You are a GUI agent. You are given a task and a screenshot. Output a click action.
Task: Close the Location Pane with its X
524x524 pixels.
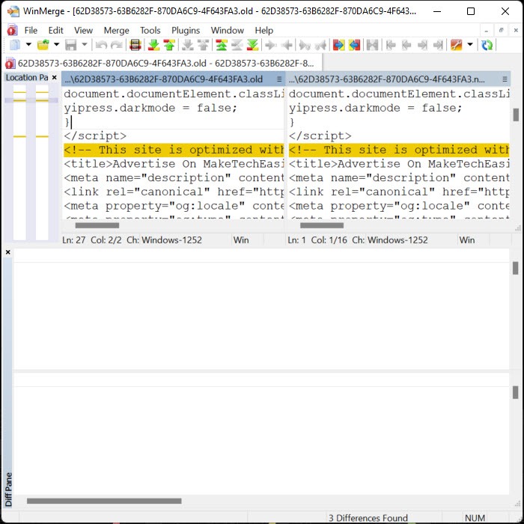[55, 78]
